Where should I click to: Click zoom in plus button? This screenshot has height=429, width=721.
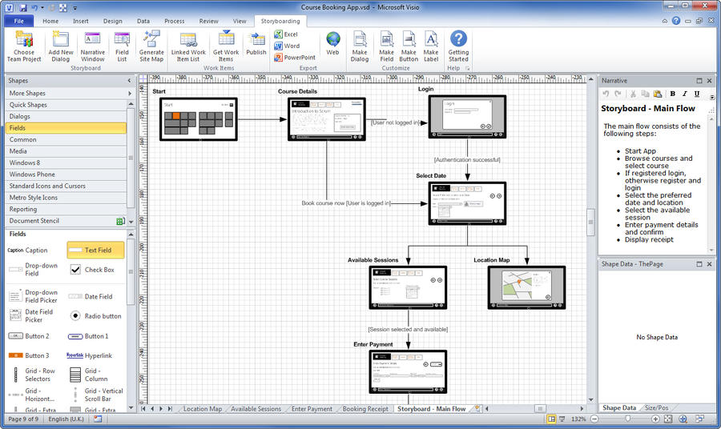pyautogui.click(x=655, y=419)
